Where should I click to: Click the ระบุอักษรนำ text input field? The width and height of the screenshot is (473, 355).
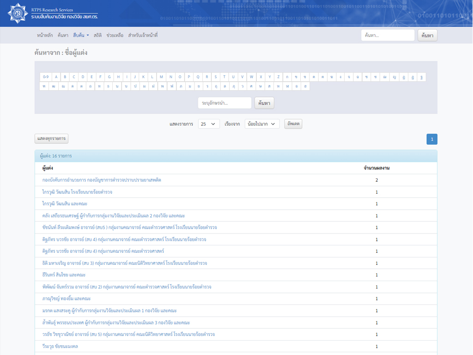coord(224,103)
